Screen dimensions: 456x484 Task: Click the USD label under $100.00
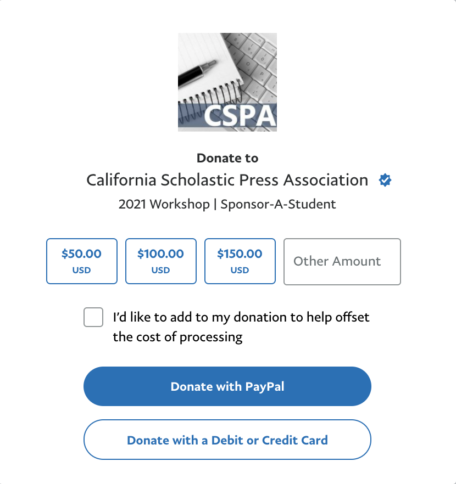point(161,270)
